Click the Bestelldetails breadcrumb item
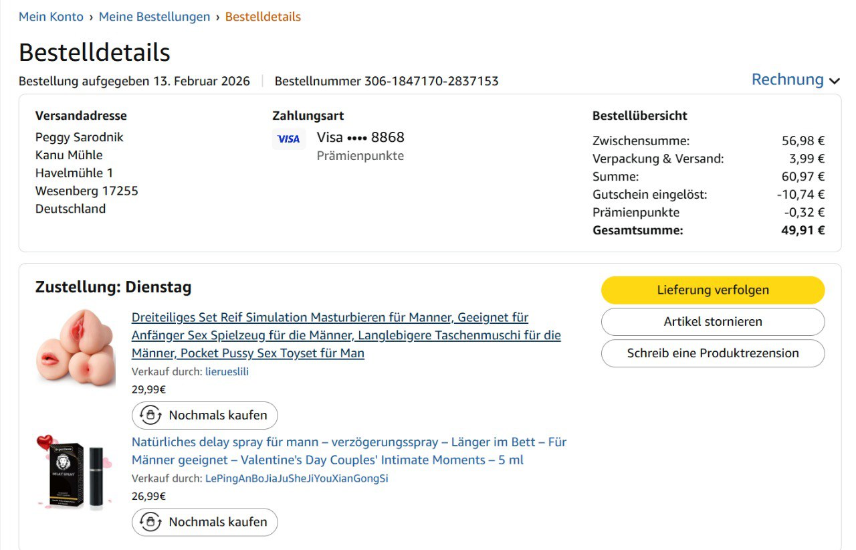Viewport: 856px width, 550px height. (263, 17)
